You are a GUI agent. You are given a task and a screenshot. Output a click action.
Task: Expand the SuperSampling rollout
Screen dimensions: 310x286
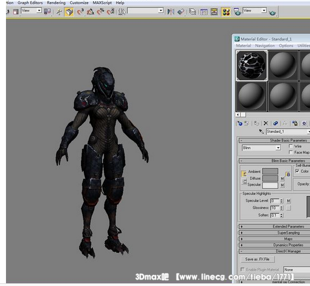pos(275,233)
